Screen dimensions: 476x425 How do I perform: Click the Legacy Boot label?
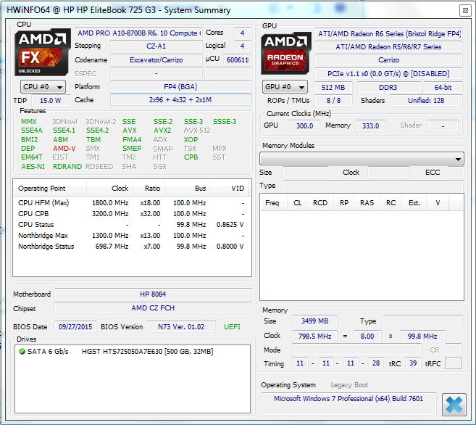pos(349,385)
